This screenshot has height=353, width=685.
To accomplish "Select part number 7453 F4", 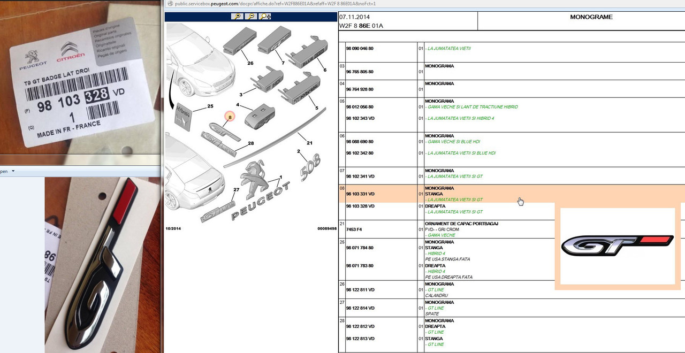I will click(x=354, y=229).
